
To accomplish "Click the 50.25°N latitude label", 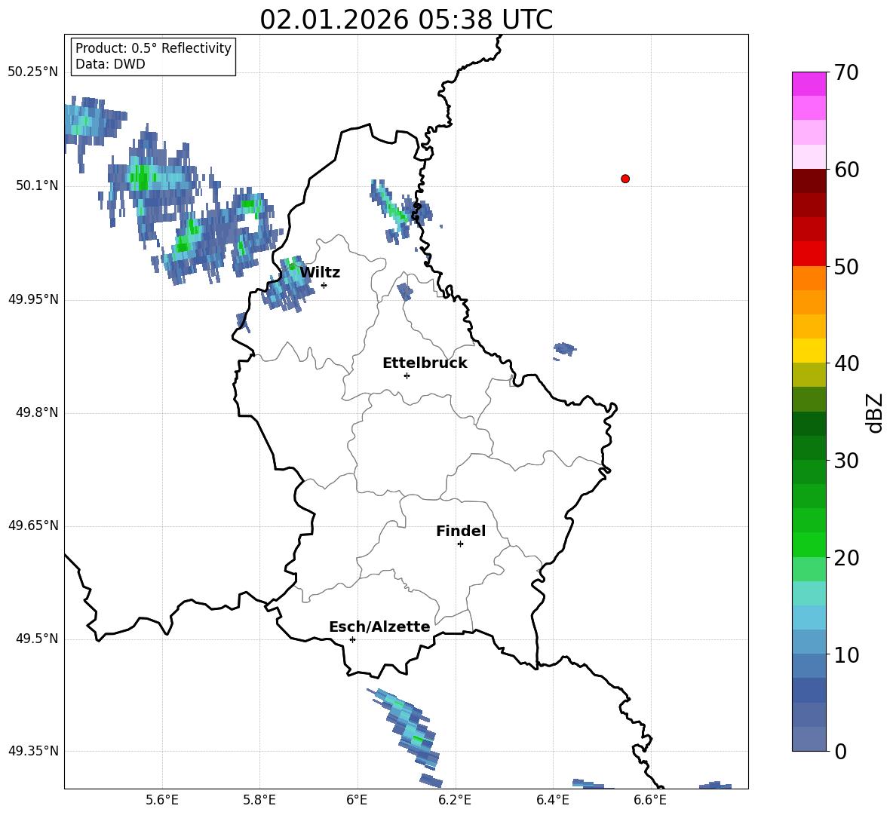I will pyautogui.click(x=33, y=72).
